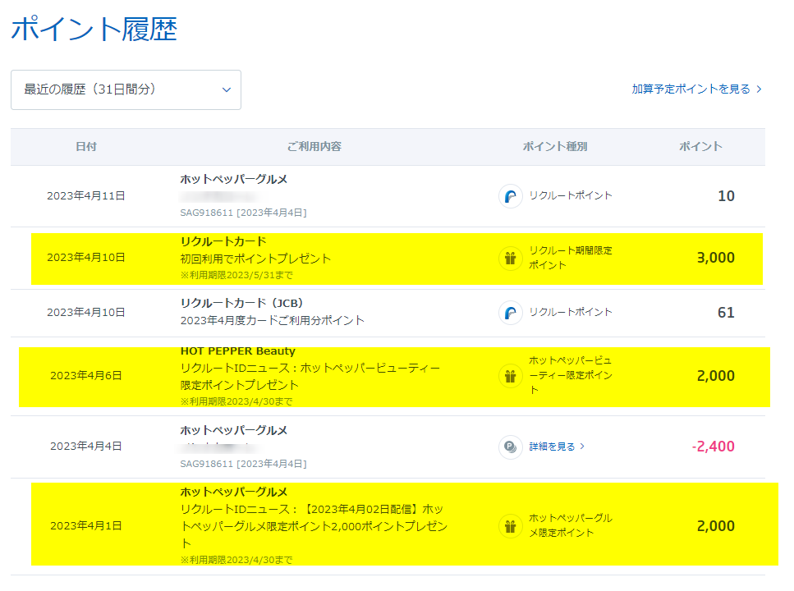Click gift icon in 3,000 point row
Screen dimensions: 794x591
tap(510, 258)
